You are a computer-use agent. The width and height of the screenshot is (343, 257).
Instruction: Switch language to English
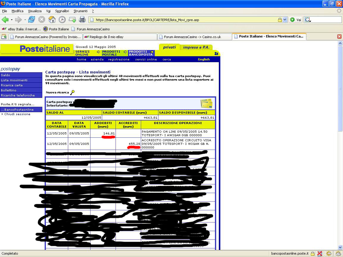point(204,59)
